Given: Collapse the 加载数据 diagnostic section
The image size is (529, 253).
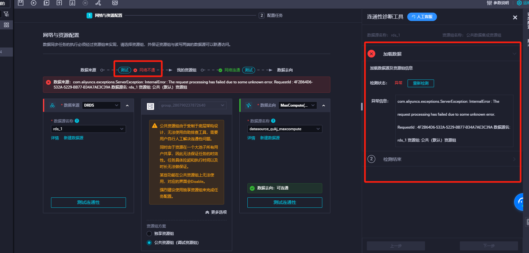Looking at the screenshot, I should [x=514, y=54].
